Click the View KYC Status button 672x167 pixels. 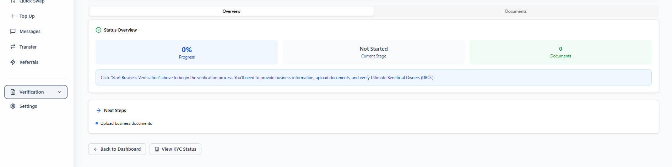click(175, 149)
